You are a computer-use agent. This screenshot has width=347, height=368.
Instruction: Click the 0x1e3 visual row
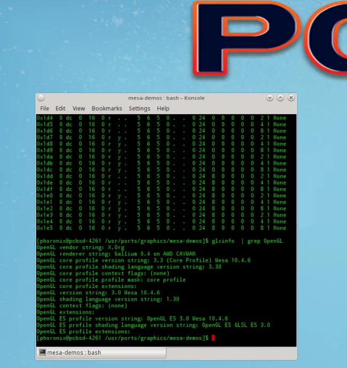tap(161, 215)
